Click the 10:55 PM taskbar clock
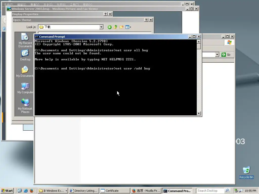Screen dimensions: 259x194 click(x=250, y=191)
